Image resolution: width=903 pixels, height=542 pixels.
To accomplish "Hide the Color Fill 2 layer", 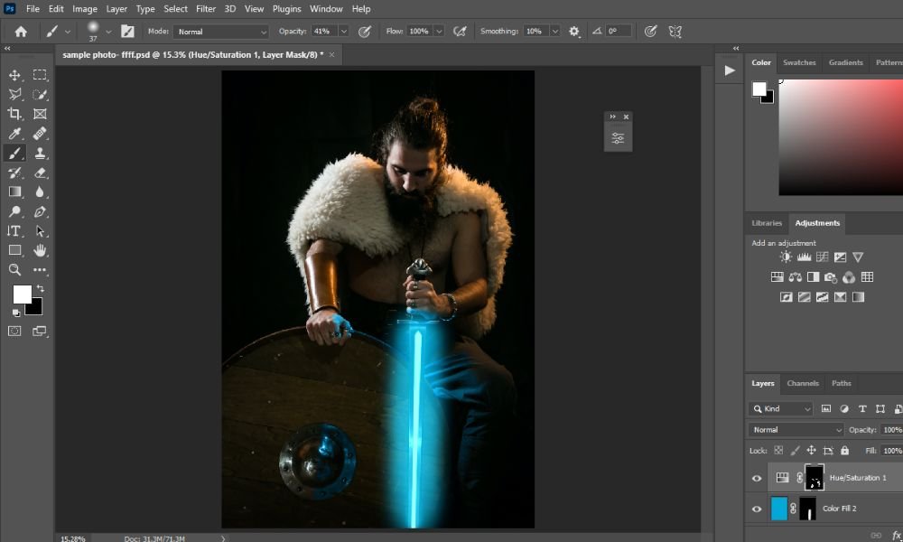I will pos(757,509).
